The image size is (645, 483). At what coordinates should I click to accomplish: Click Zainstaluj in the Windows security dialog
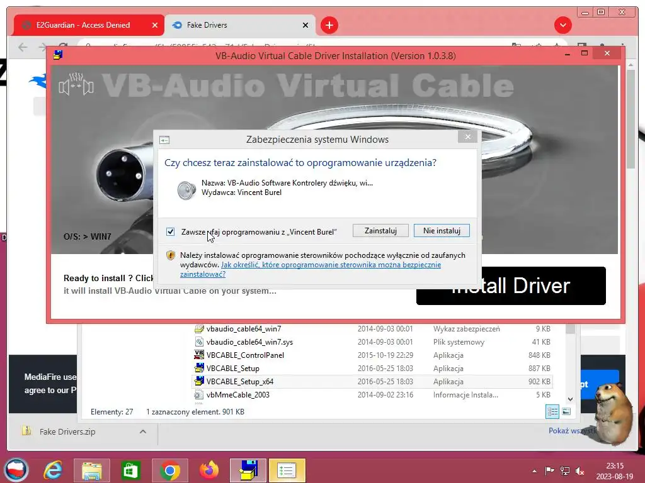coord(380,231)
